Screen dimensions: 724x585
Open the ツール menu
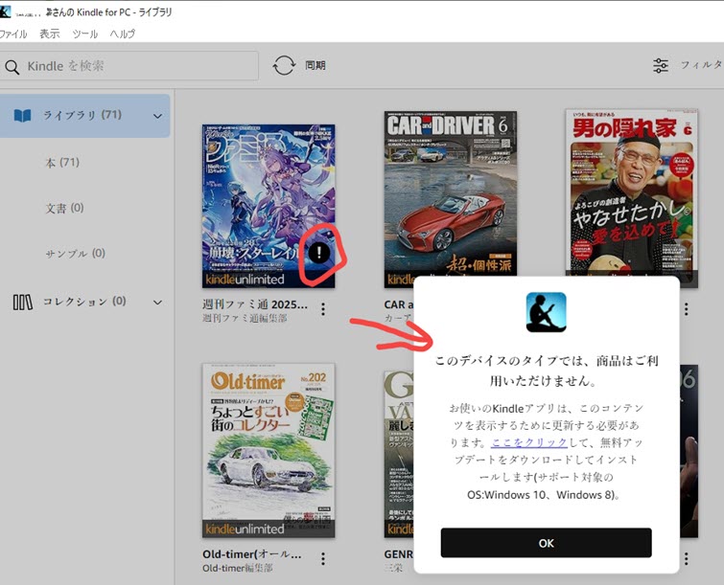pyautogui.click(x=85, y=34)
